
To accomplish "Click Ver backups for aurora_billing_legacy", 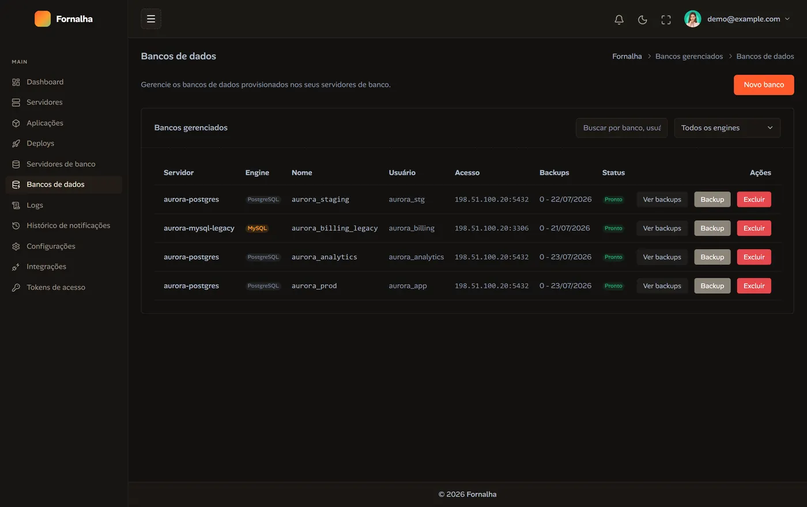I will pyautogui.click(x=662, y=228).
